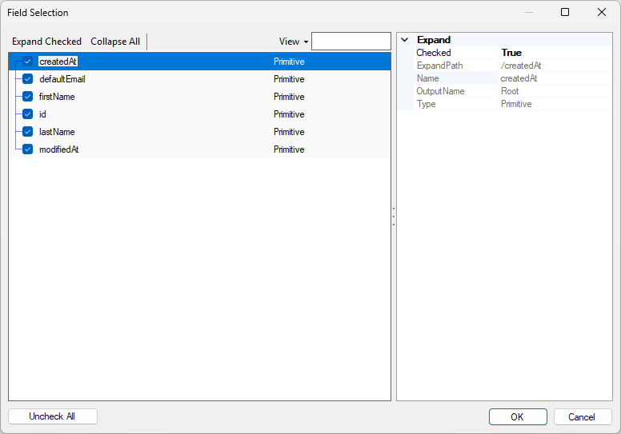The width and height of the screenshot is (621, 434).
Task: Uncheck the defaultEmail field checkbox
Action: point(28,79)
